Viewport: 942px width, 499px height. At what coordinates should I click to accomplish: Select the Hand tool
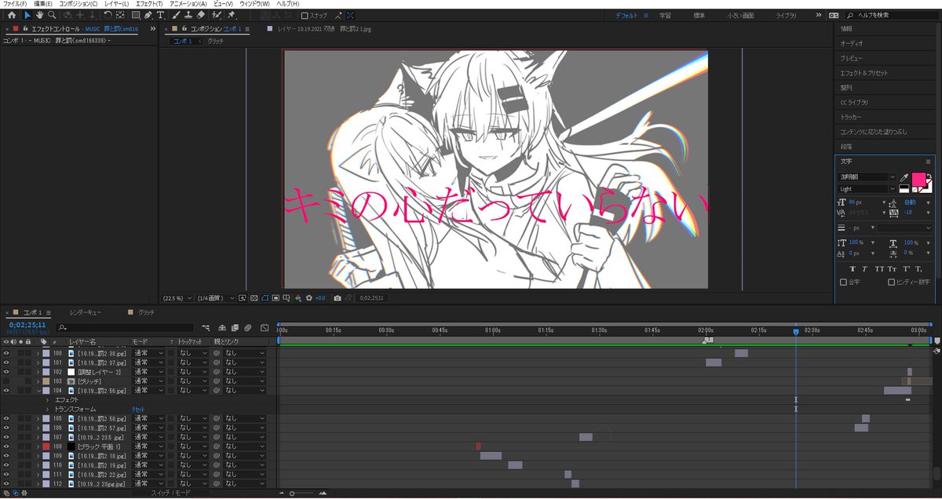click(x=39, y=15)
